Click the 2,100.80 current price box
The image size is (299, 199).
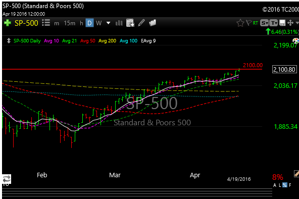[x=284, y=69]
